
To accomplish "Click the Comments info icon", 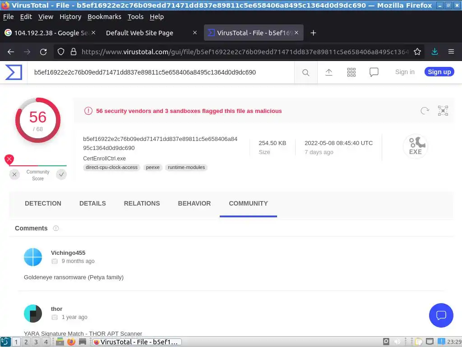I will tap(56, 228).
